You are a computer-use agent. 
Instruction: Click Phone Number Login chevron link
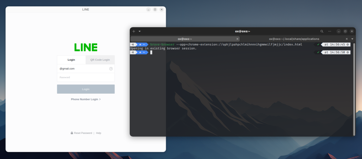coord(86,99)
